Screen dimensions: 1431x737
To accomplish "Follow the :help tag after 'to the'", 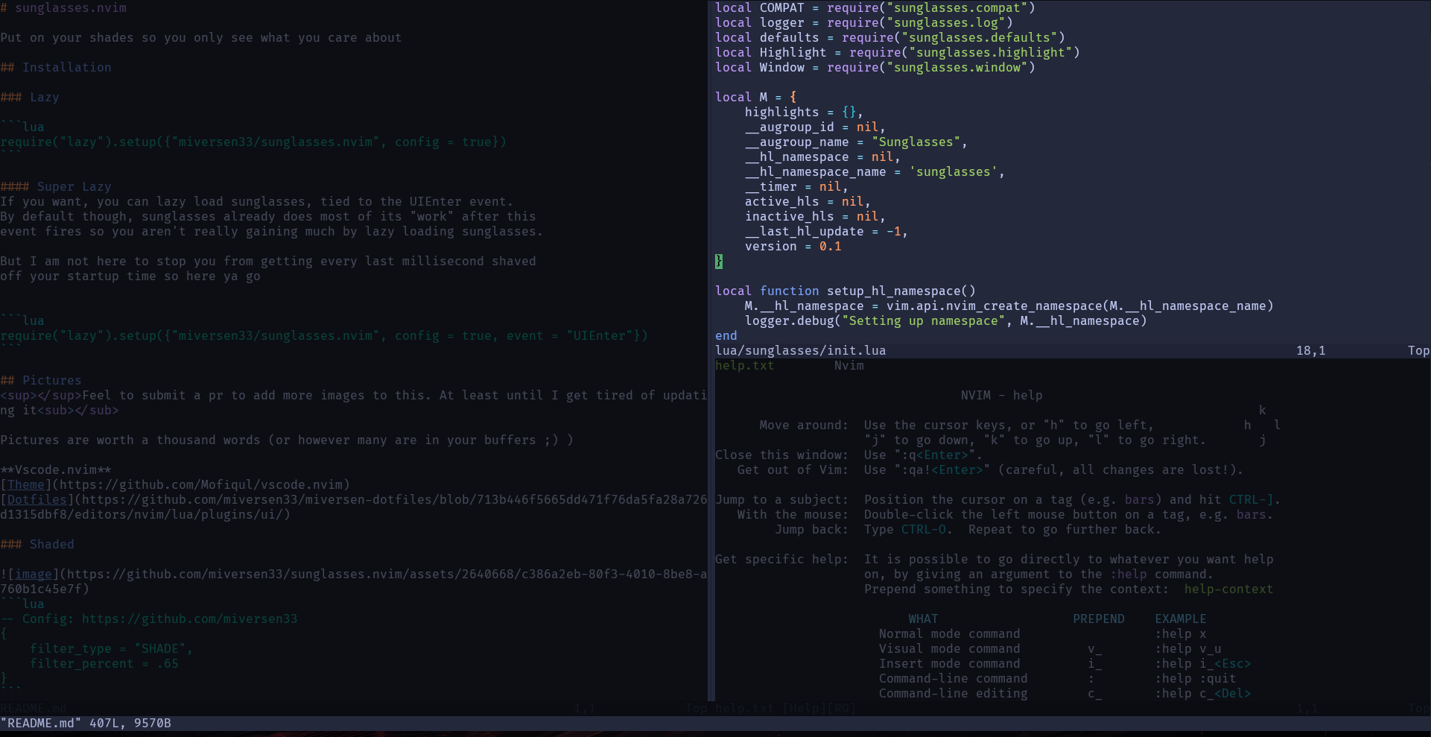I will point(1128,574).
